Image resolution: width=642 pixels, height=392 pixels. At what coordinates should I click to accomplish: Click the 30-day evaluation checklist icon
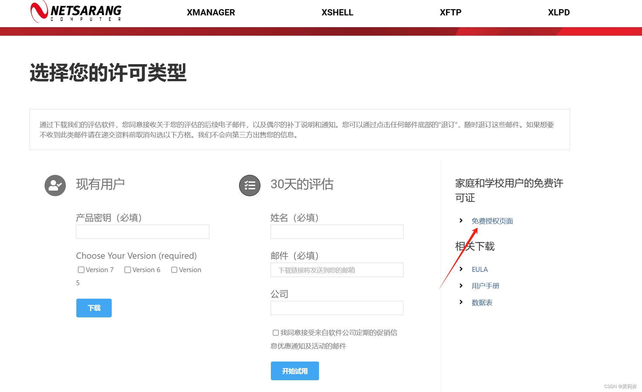(250, 186)
